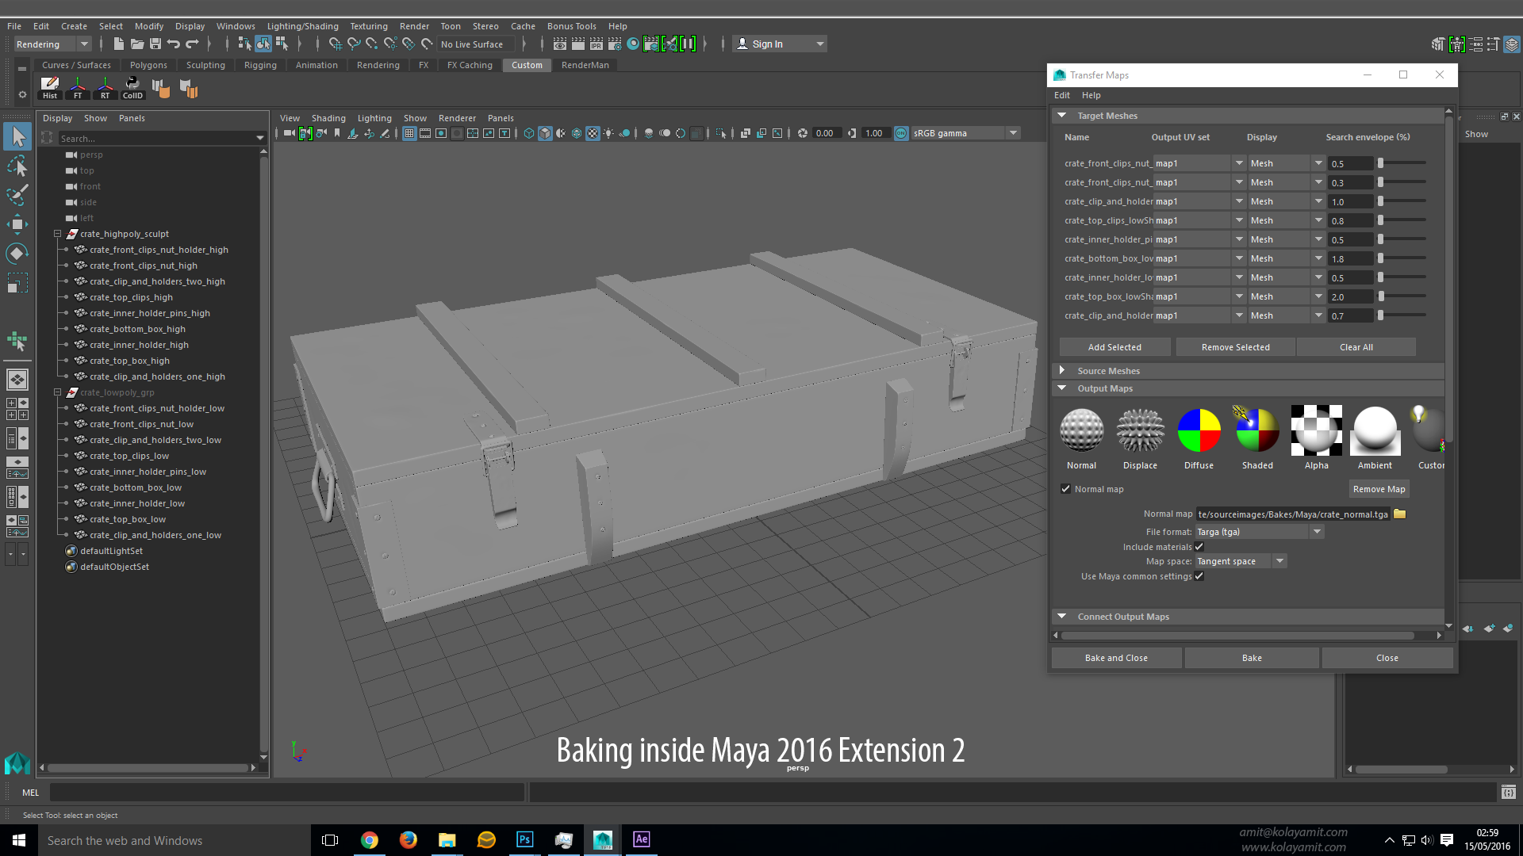Activate the Move tool
Screen dimensions: 1523x856
click(x=17, y=224)
